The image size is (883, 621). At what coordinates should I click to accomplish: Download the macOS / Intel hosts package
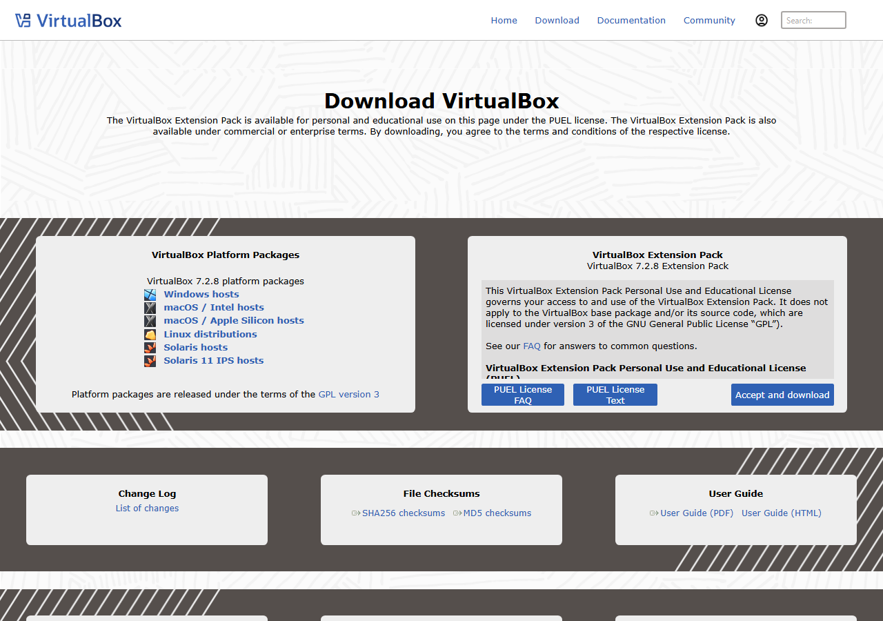click(x=214, y=307)
